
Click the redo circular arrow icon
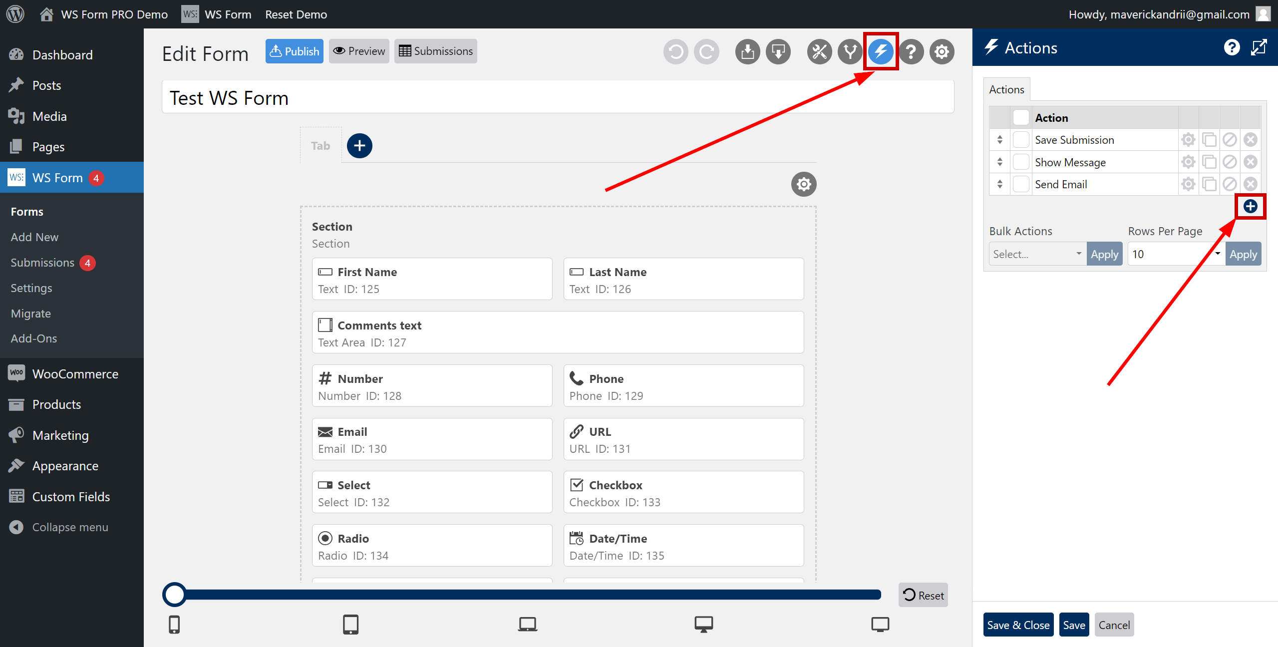pos(707,52)
